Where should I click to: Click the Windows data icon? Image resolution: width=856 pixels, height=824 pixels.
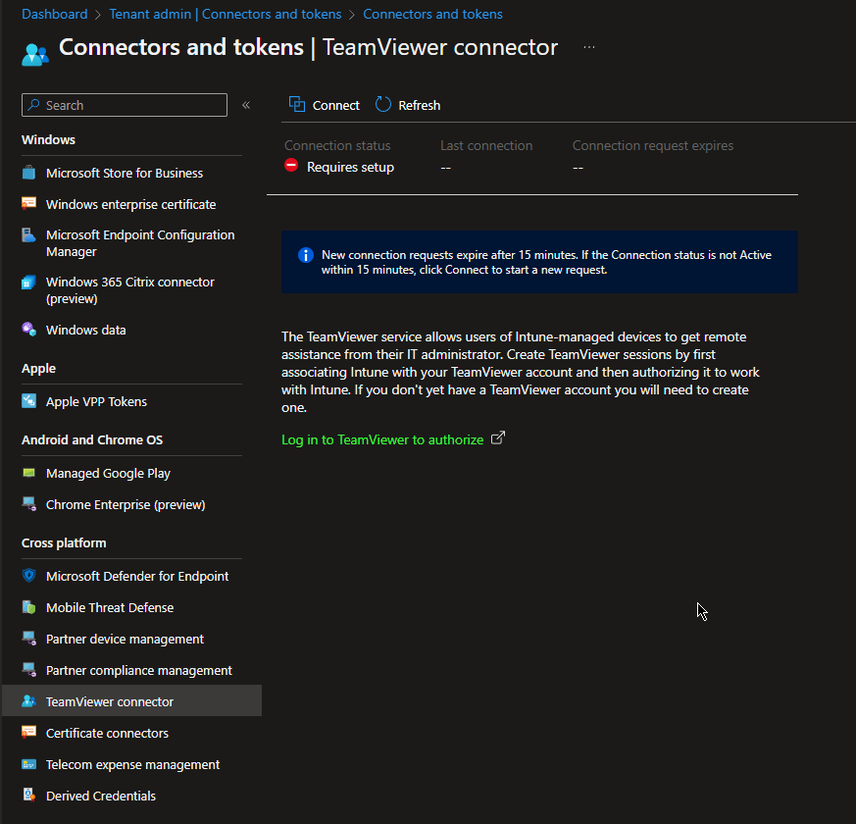(x=28, y=330)
